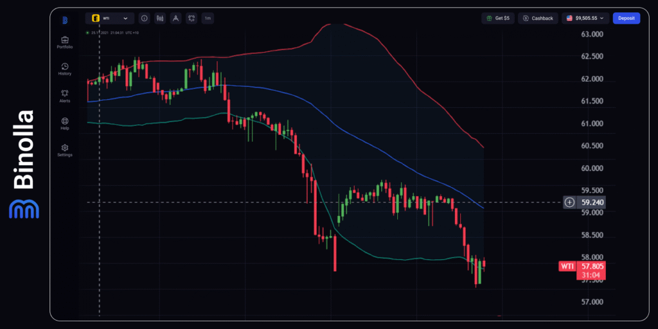Open the Help lifebuoy icon
This screenshot has width=658, height=329.
click(x=64, y=123)
